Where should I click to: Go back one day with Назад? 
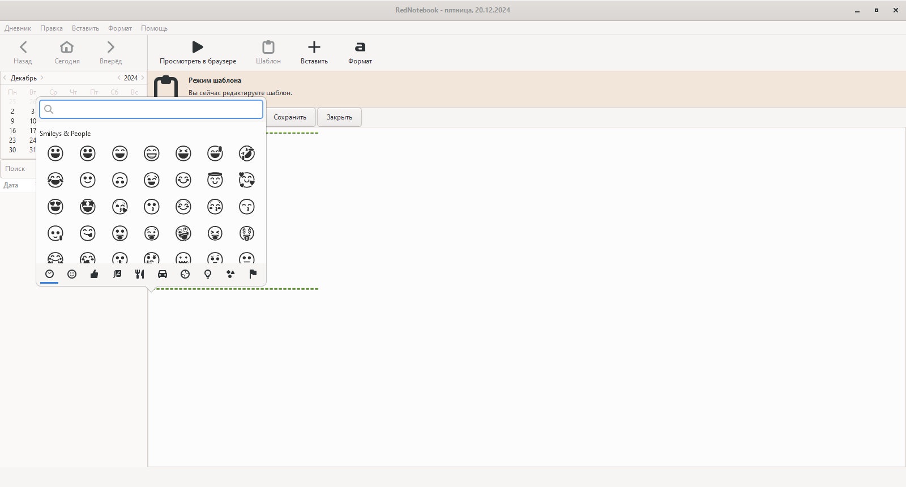pyautogui.click(x=23, y=53)
